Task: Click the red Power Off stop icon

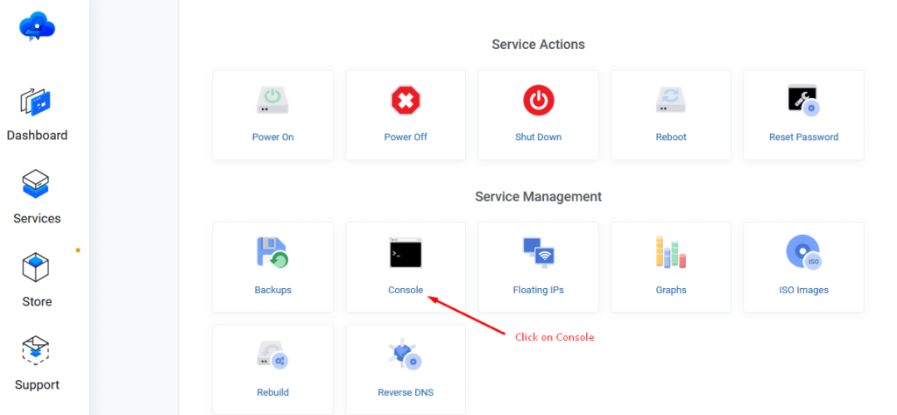Action: click(x=406, y=101)
